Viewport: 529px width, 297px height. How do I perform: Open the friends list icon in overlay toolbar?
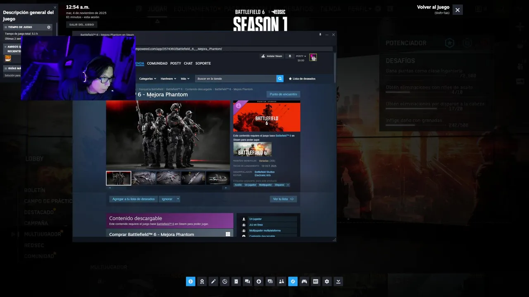281,281
